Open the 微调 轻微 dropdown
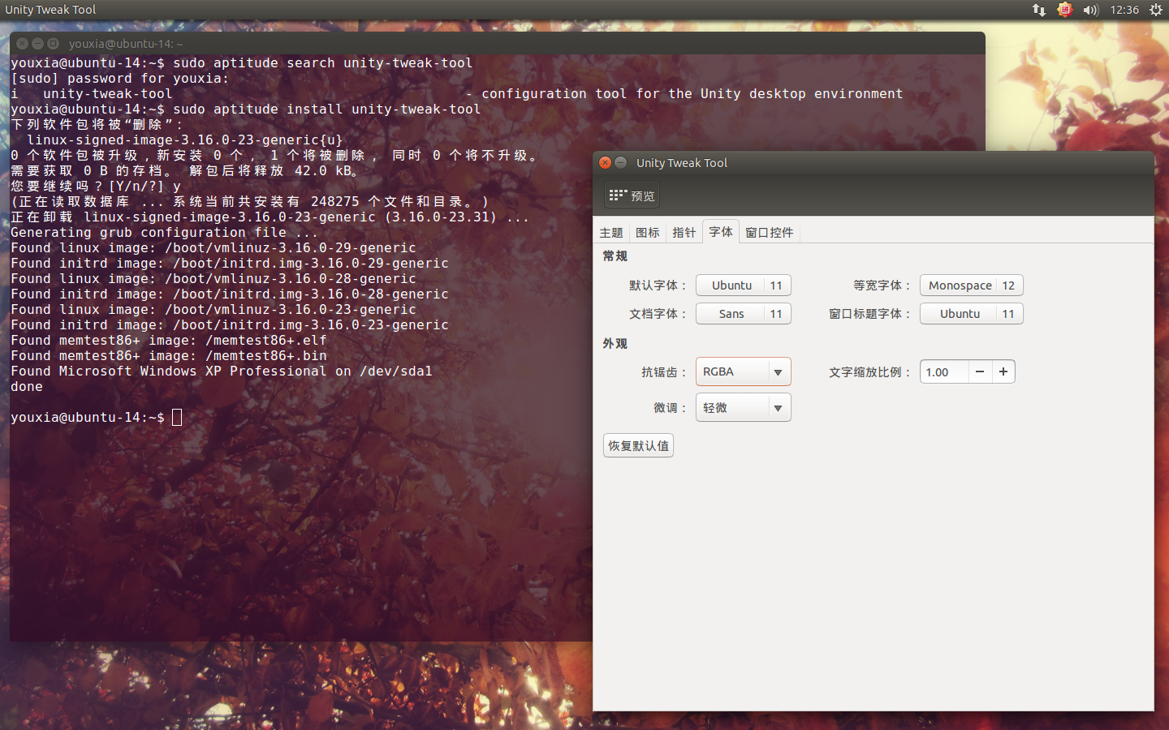The width and height of the screenshot is (1169, 730). [743, 408]
